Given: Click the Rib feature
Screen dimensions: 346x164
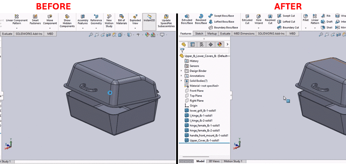Looking at the screenshot, I should click(x=326, y=16).
